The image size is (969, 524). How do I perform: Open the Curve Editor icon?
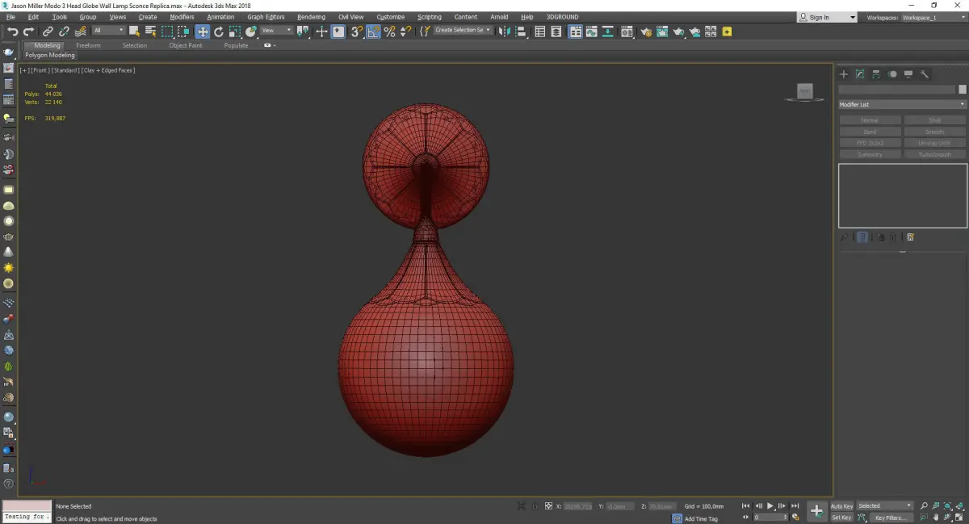point(592,31)
